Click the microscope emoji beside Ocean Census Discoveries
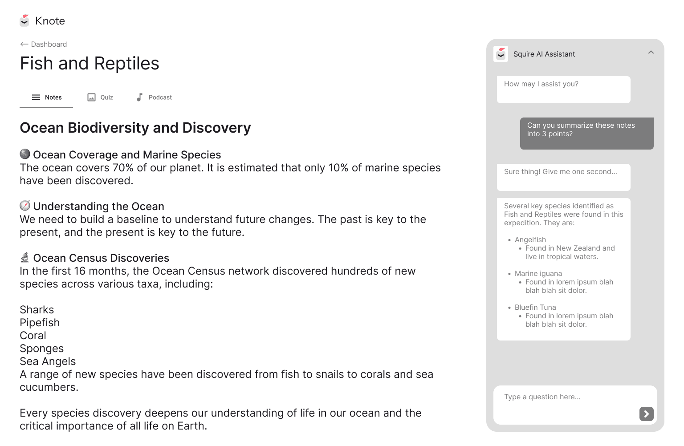This screenshot has width=684, height=446. tap(24, 257)
